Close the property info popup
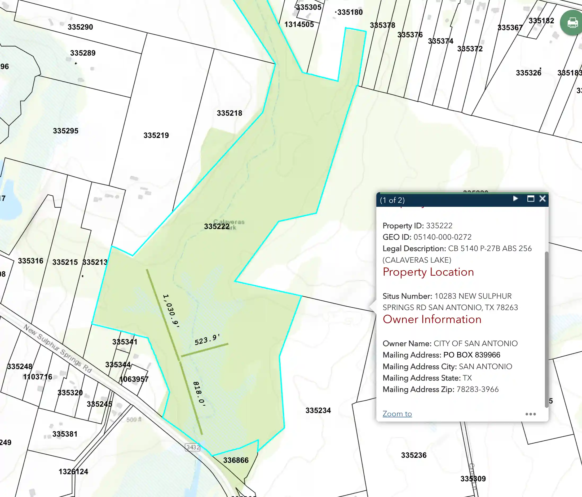 [543, 199]
